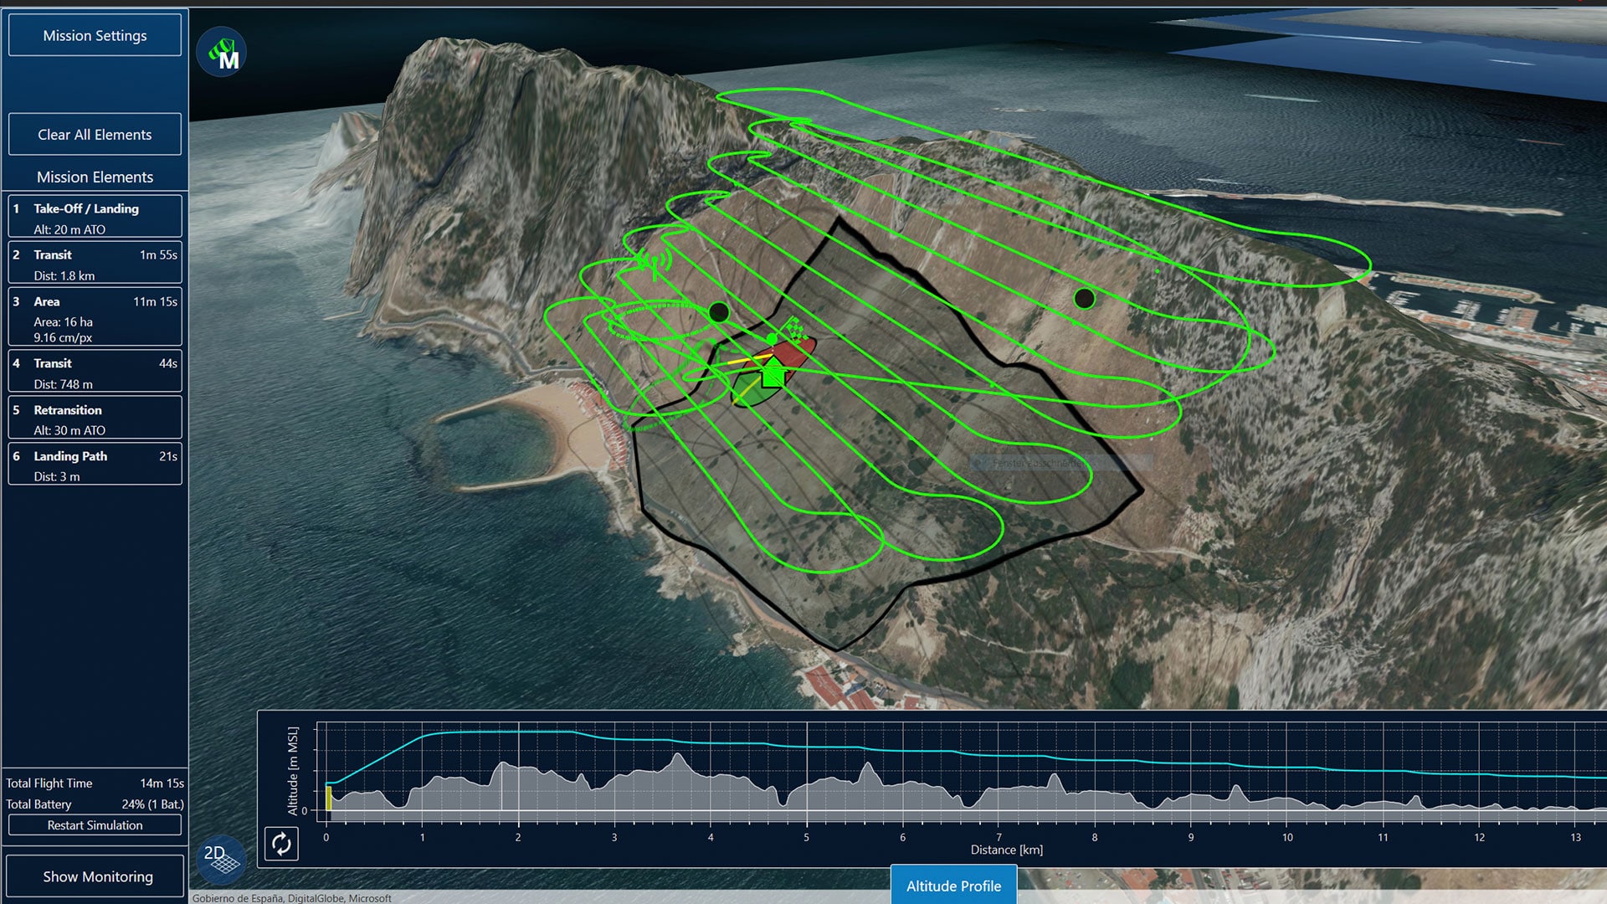This screenshot has height=904, width=1607.
Task: Restart the simulation
Action: [95, 825]
